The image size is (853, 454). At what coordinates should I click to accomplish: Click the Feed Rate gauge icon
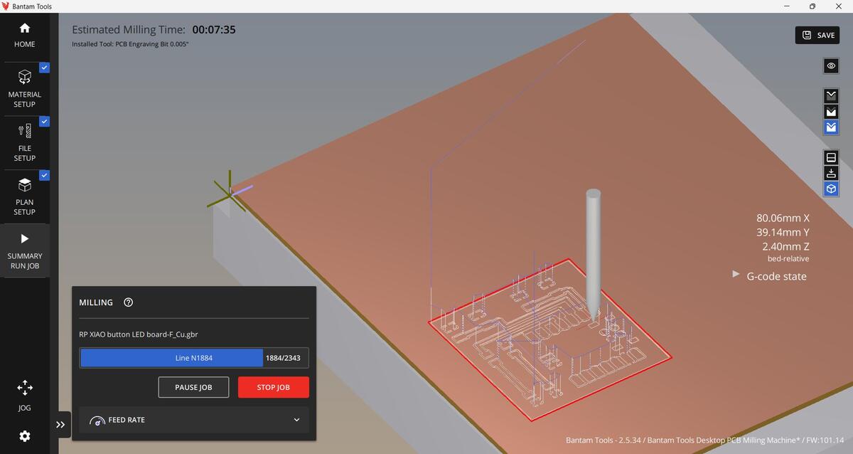97,421
